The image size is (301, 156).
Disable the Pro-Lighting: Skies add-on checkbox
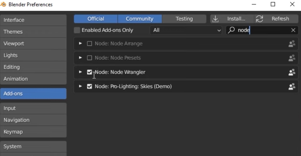click(89, 86)
